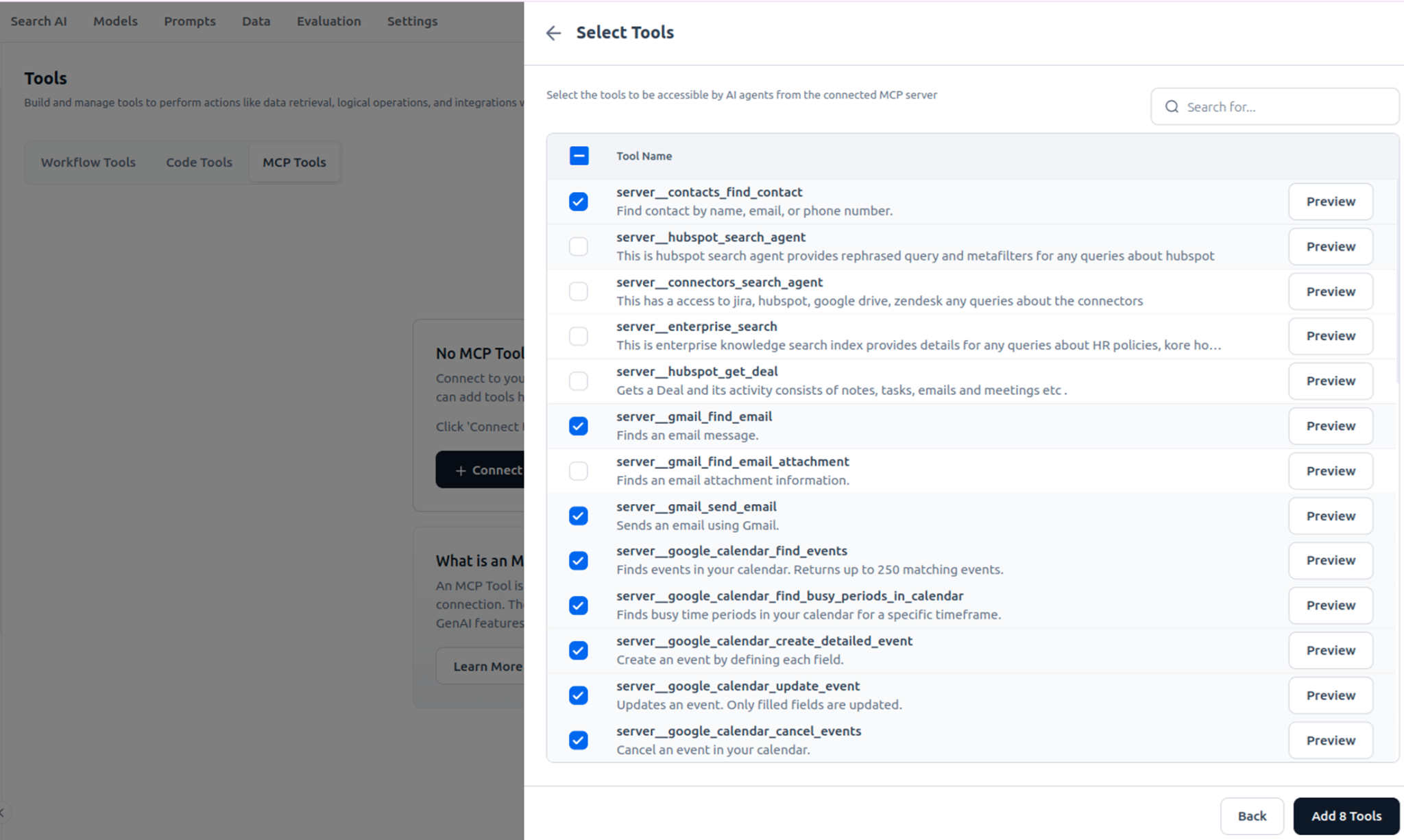1404x840 pixels.
Task: Preview the server__connectors_search_agent tool
Action: tap(1330, 291)
